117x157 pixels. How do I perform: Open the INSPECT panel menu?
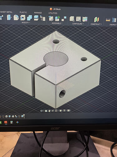click(x=113, y=25)
